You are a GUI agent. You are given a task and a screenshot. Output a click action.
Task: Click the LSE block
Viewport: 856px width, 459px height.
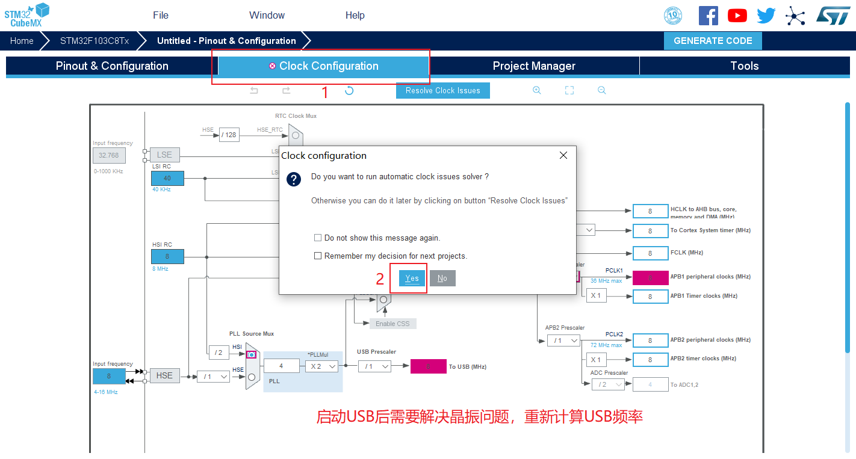click(164, 155)
